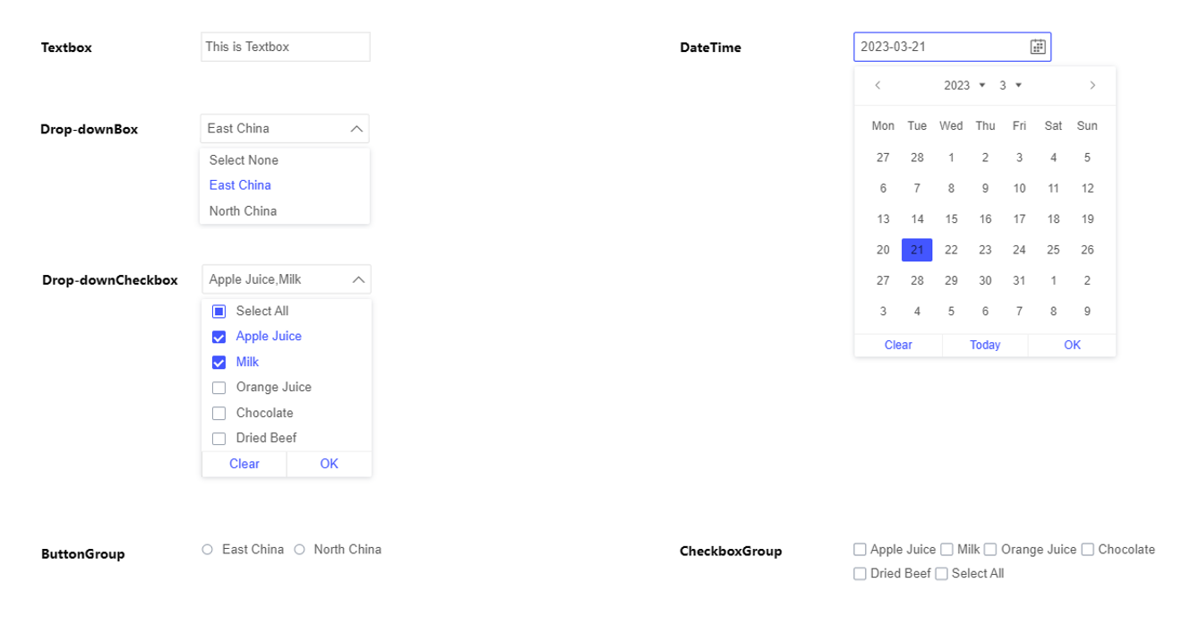The height and width of the screenshot is (625, 1190).
Task: Open the month selector arrow in calendar
Action: 1019,85
